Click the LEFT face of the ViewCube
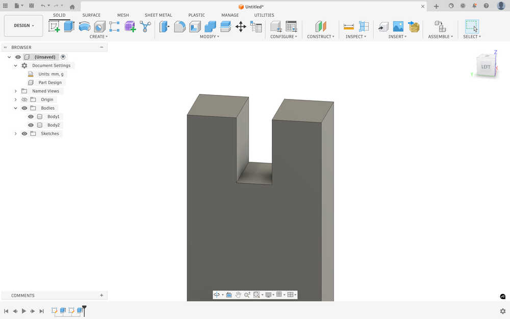Screen dimensions: 510x319 (486, 67)
